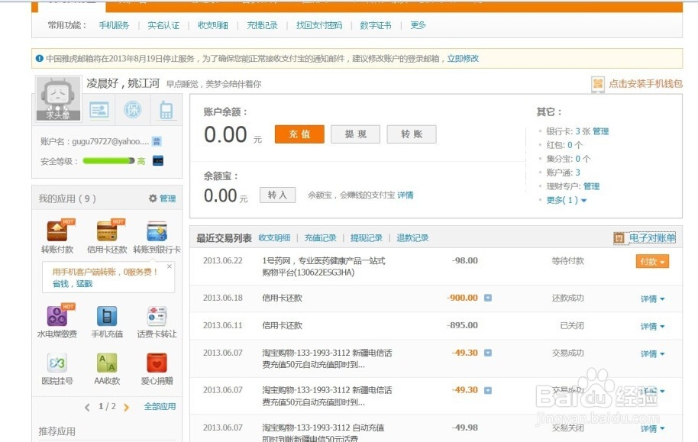Viewport: 698px width, 442px height.
Task: Open the 手机充值 app icon
Action: point(107,316)
